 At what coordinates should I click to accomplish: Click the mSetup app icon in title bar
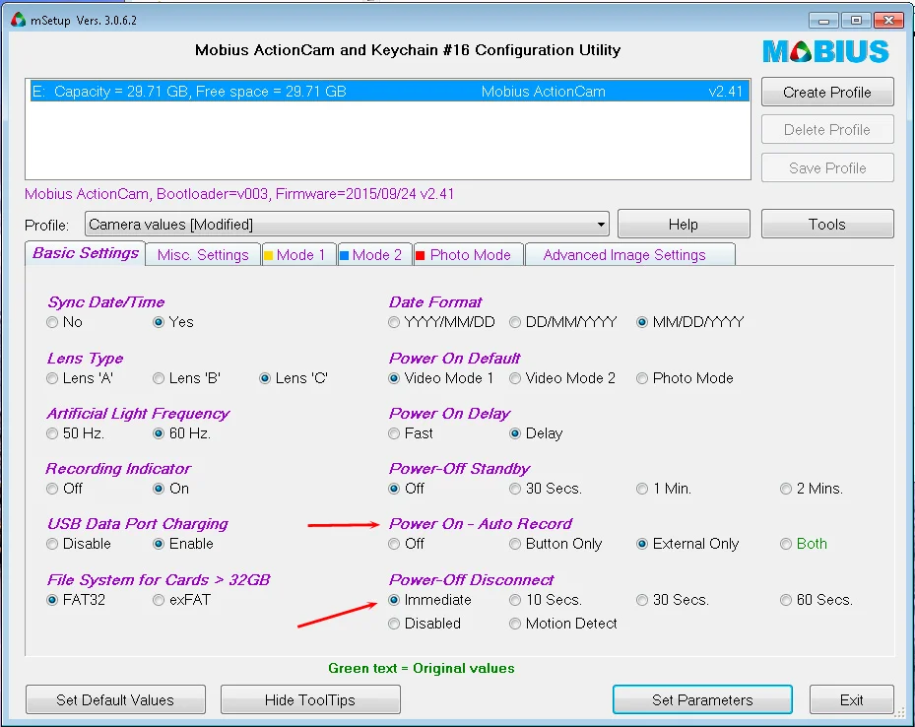[x=18, y=20]
